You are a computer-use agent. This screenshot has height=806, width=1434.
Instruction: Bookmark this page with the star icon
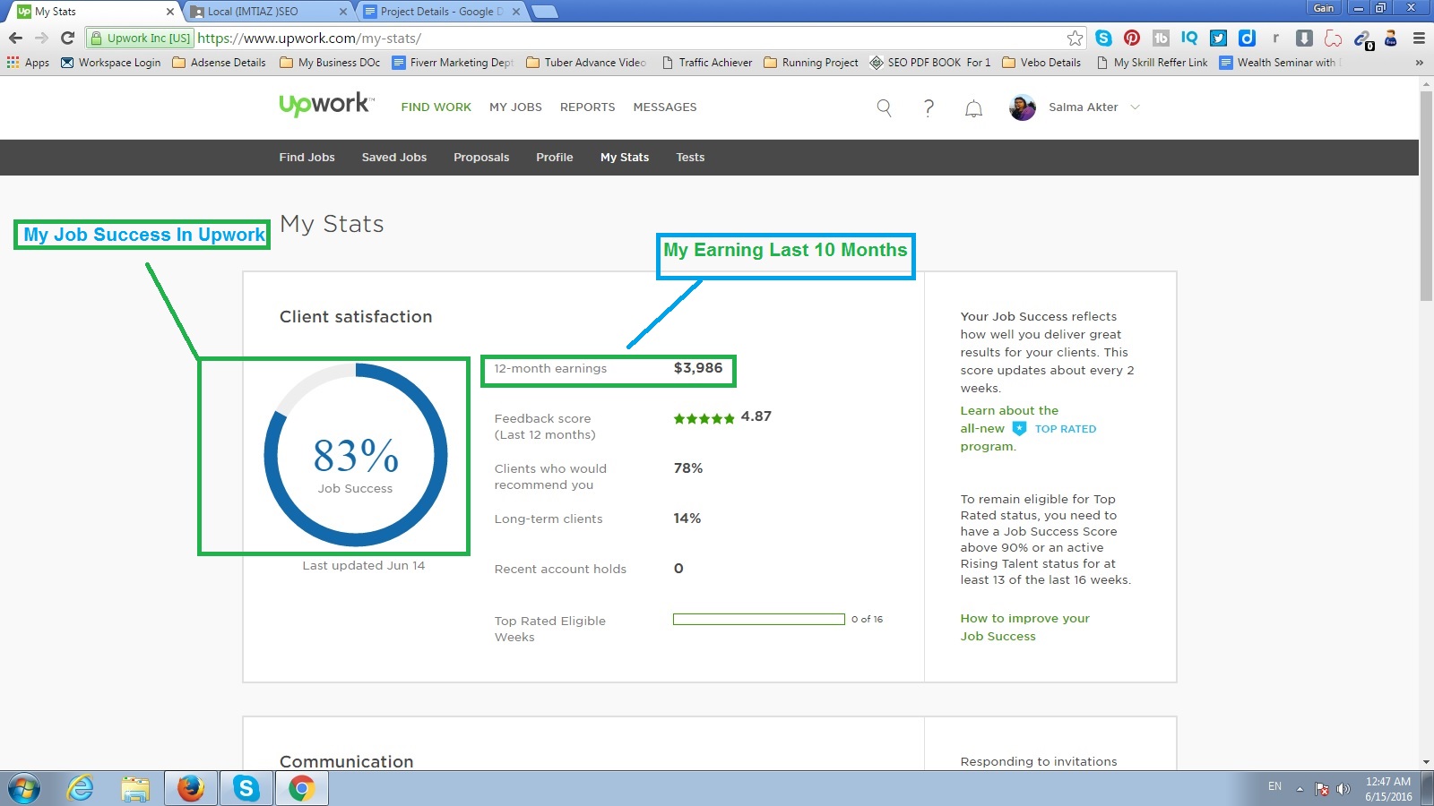point(1075,38)
